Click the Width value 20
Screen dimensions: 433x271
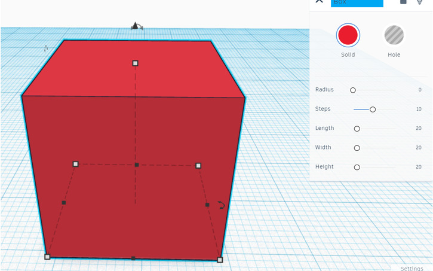(x=419, y=148)
